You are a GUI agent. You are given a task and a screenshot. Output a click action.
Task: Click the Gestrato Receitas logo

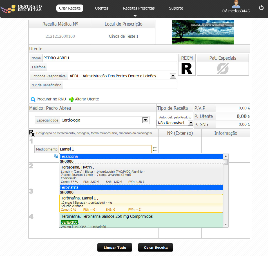(x=22, y=8)
